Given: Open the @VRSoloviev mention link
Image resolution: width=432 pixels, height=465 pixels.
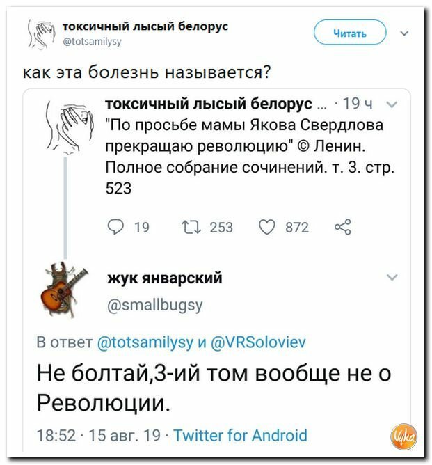Looking at the screenshot, I should point(258,342).
